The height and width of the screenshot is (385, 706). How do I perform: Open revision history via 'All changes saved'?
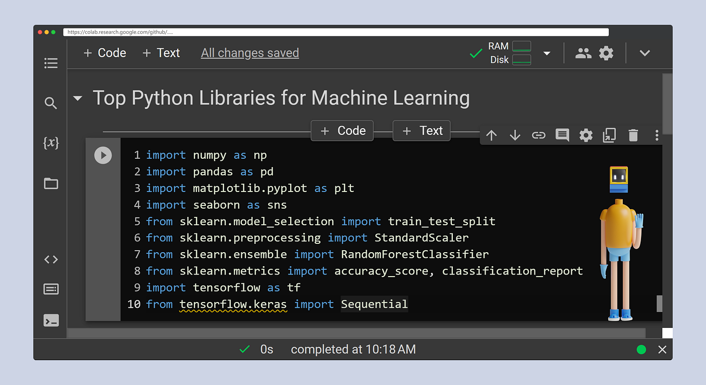(x=250, y=52)
